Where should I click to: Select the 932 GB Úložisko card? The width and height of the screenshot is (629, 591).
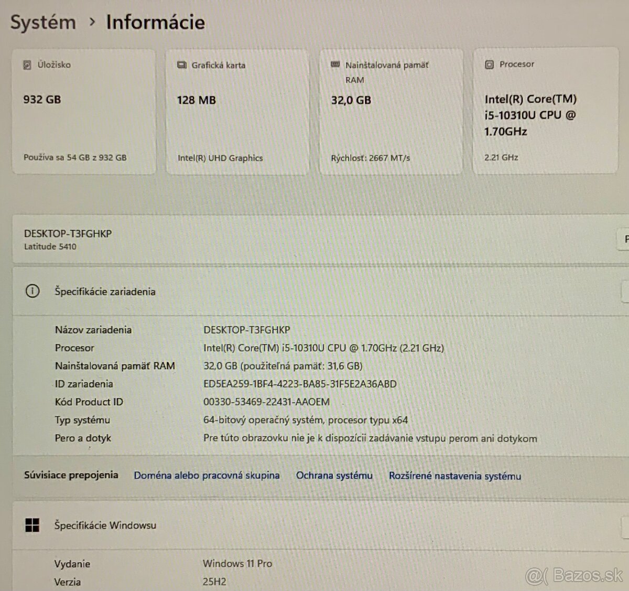pyautogui.click(x=84, y=111)
